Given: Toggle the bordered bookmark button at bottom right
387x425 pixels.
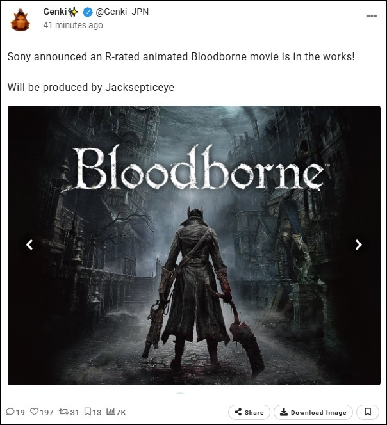Looking at the screenshot, I should point(368,412).
